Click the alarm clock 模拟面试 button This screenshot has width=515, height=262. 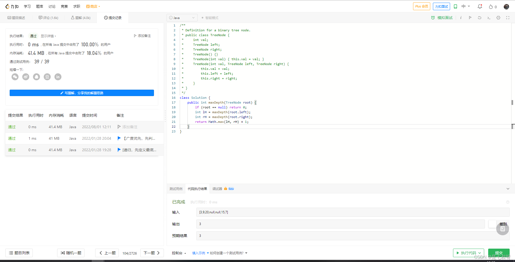point(442,18)
